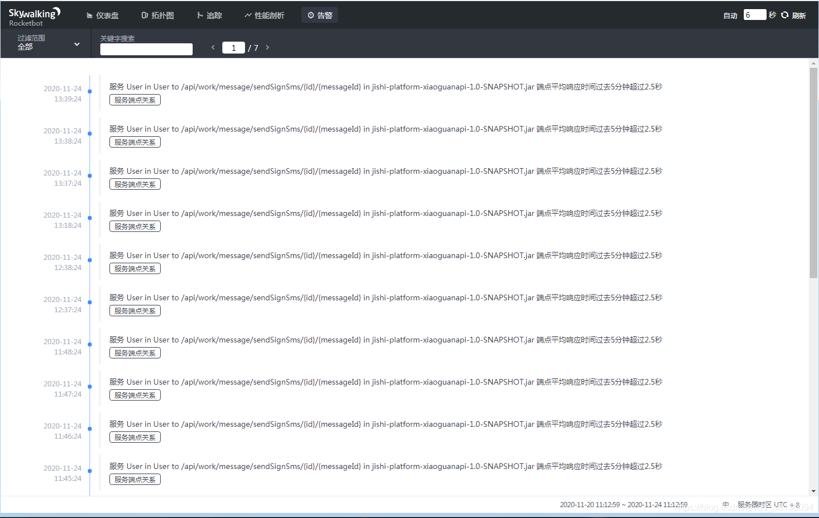The image size is (819, 518).
Task: Open the 追踪 trace tab
Action: coord(209,15)
